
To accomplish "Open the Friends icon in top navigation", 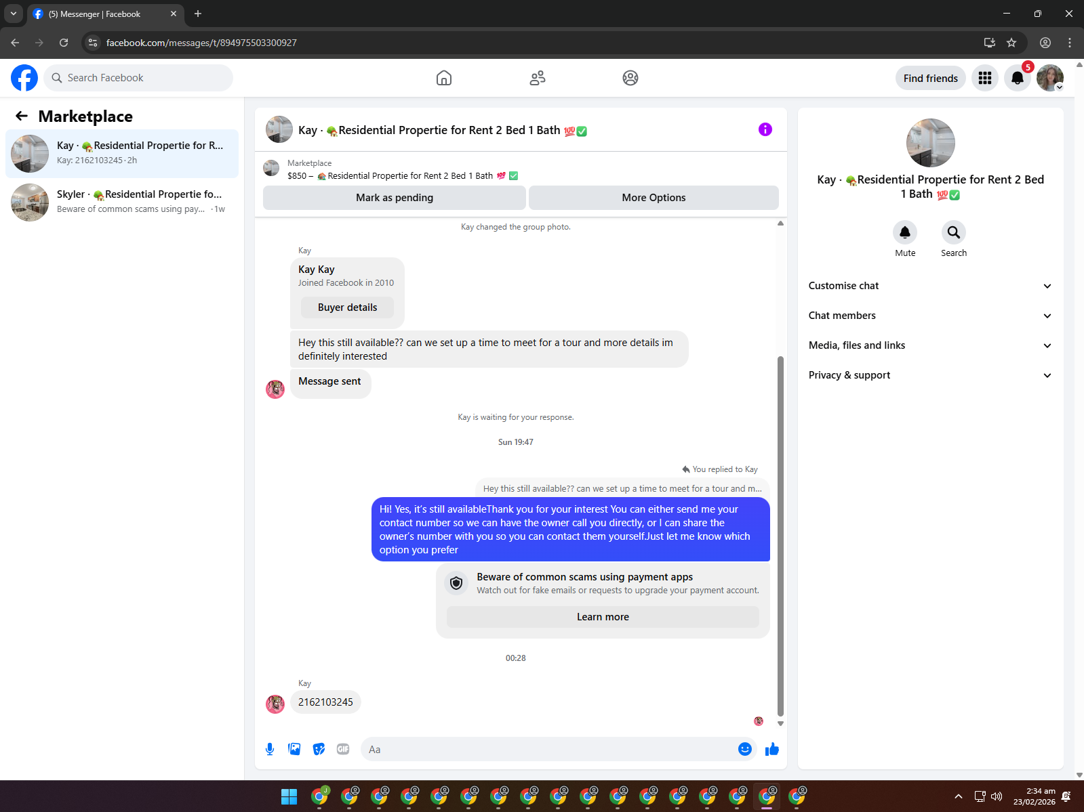I will [x=538, y=78].
